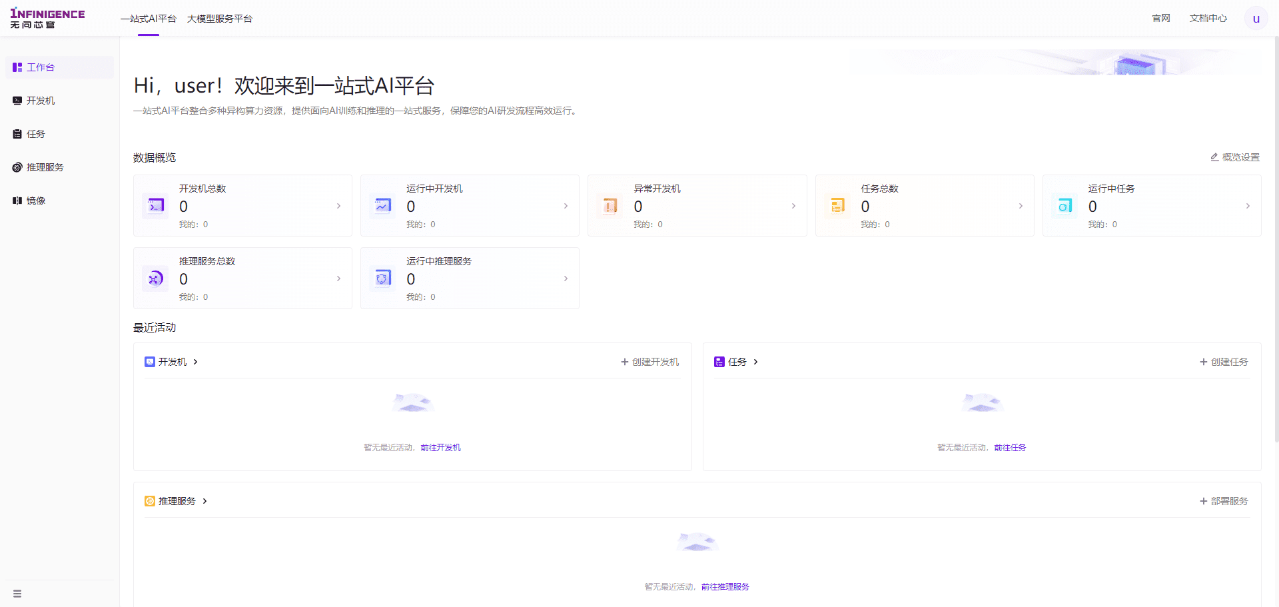This screenshot has width=1279, height=607.
Task: Click the 运行中推理服务 label
Action: [439, 261]
